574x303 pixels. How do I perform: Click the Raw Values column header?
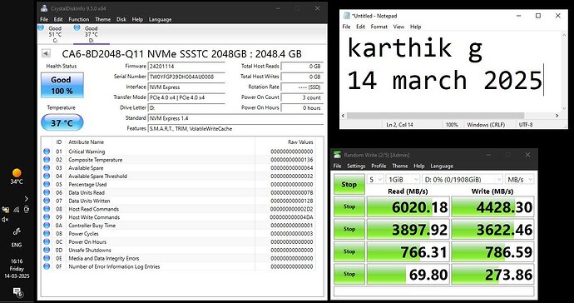point(300,142)
